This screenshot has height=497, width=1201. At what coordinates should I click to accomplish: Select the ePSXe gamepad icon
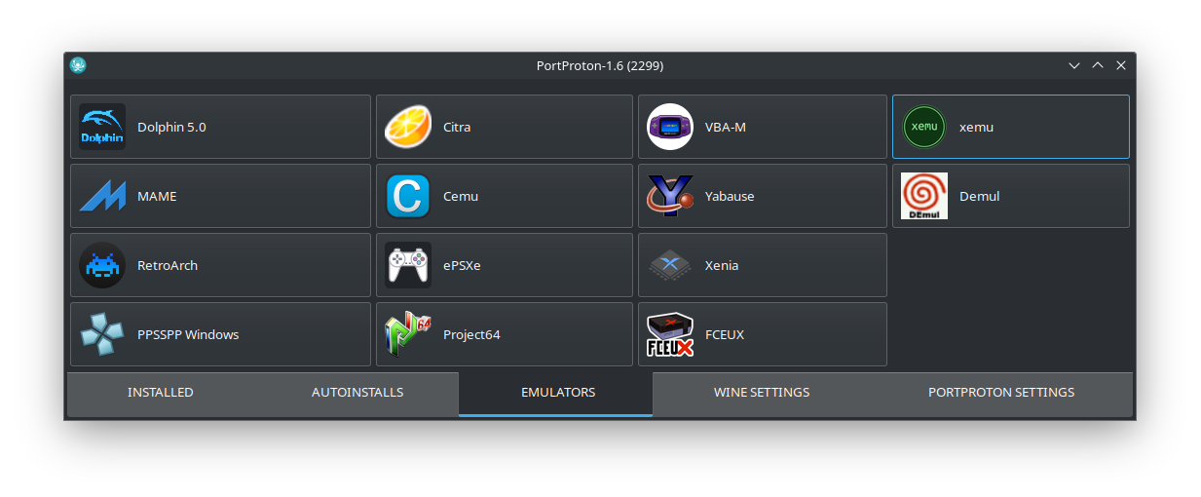click(x=408, y=265)
